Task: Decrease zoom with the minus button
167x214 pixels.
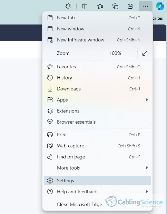Action: click(101, 53)
